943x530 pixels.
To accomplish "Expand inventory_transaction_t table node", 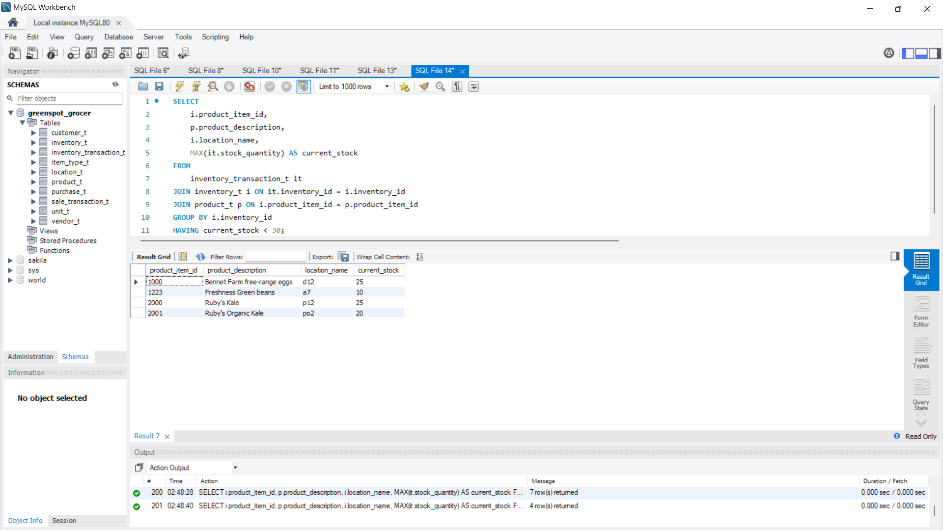I will click(x=33, y=153).
